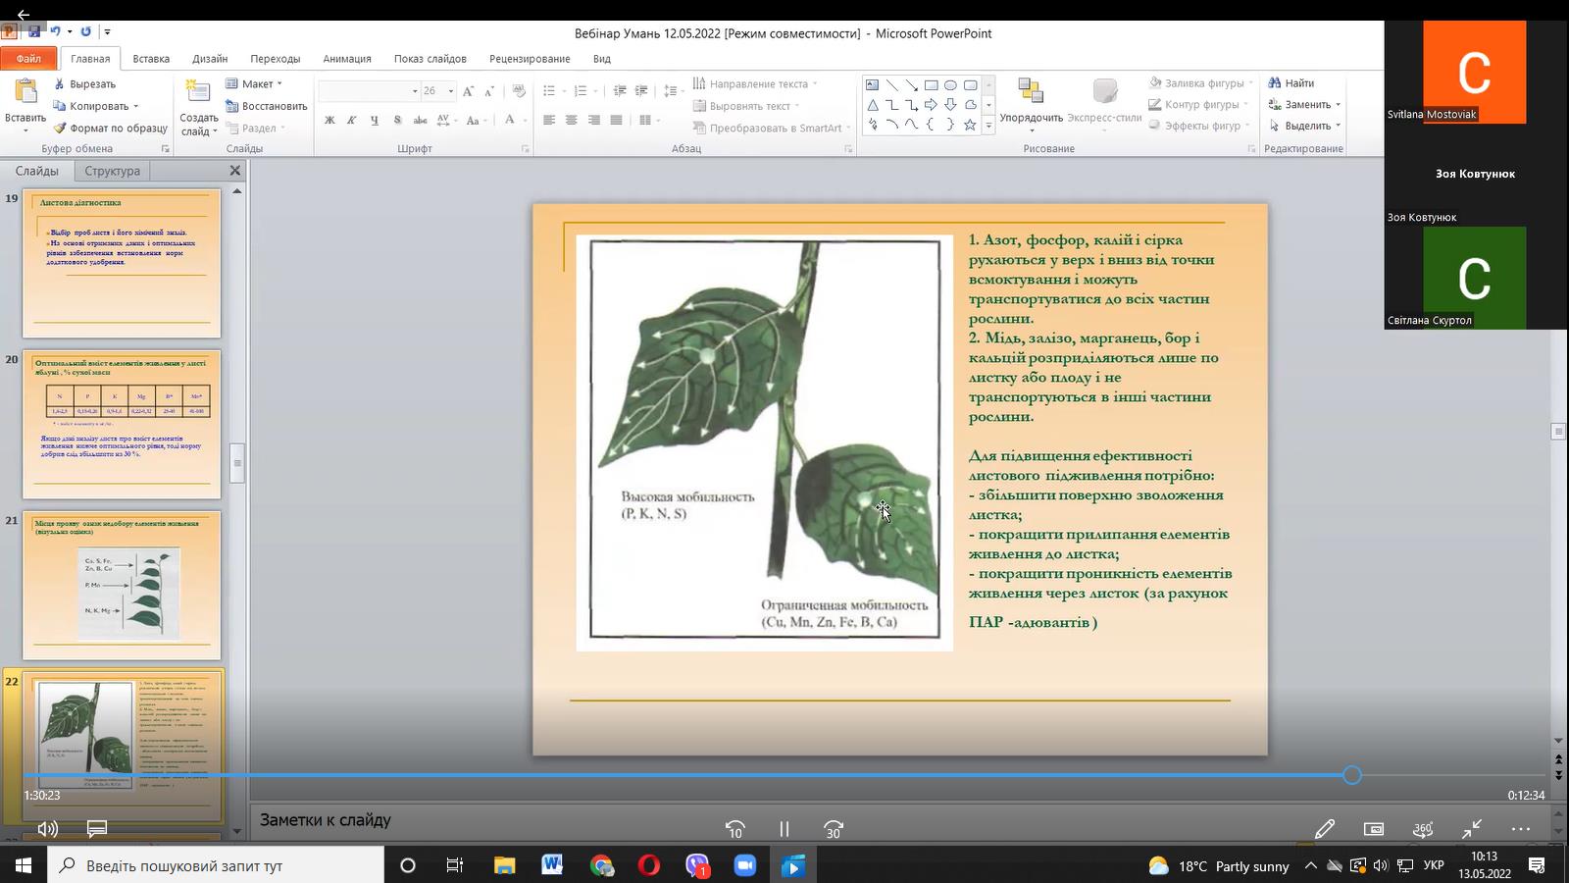Expand the Выделить dropdown

click(x=1338, y=127)
